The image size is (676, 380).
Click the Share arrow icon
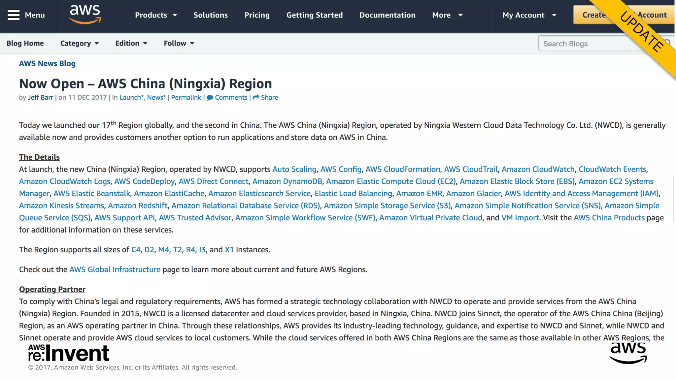pyautogui.click(x=256, y=98)
